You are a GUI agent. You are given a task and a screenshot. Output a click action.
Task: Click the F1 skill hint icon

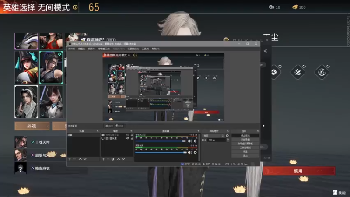click(335, 193)
